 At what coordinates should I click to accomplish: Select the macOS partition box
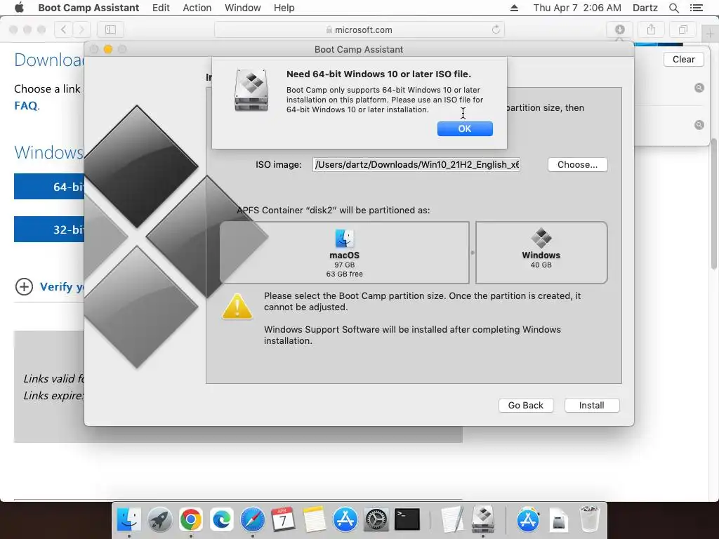344,253
